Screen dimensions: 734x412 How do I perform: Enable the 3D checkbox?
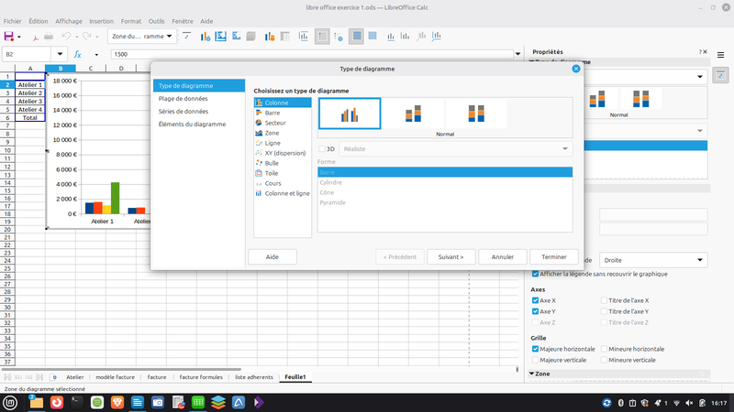click(x=322, y=149)
